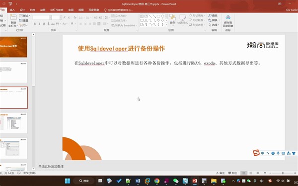This screenshot has height=186, width=298.
Task: Toggle strikethrough (abc) formatting
Action: (x=53, y=24)
